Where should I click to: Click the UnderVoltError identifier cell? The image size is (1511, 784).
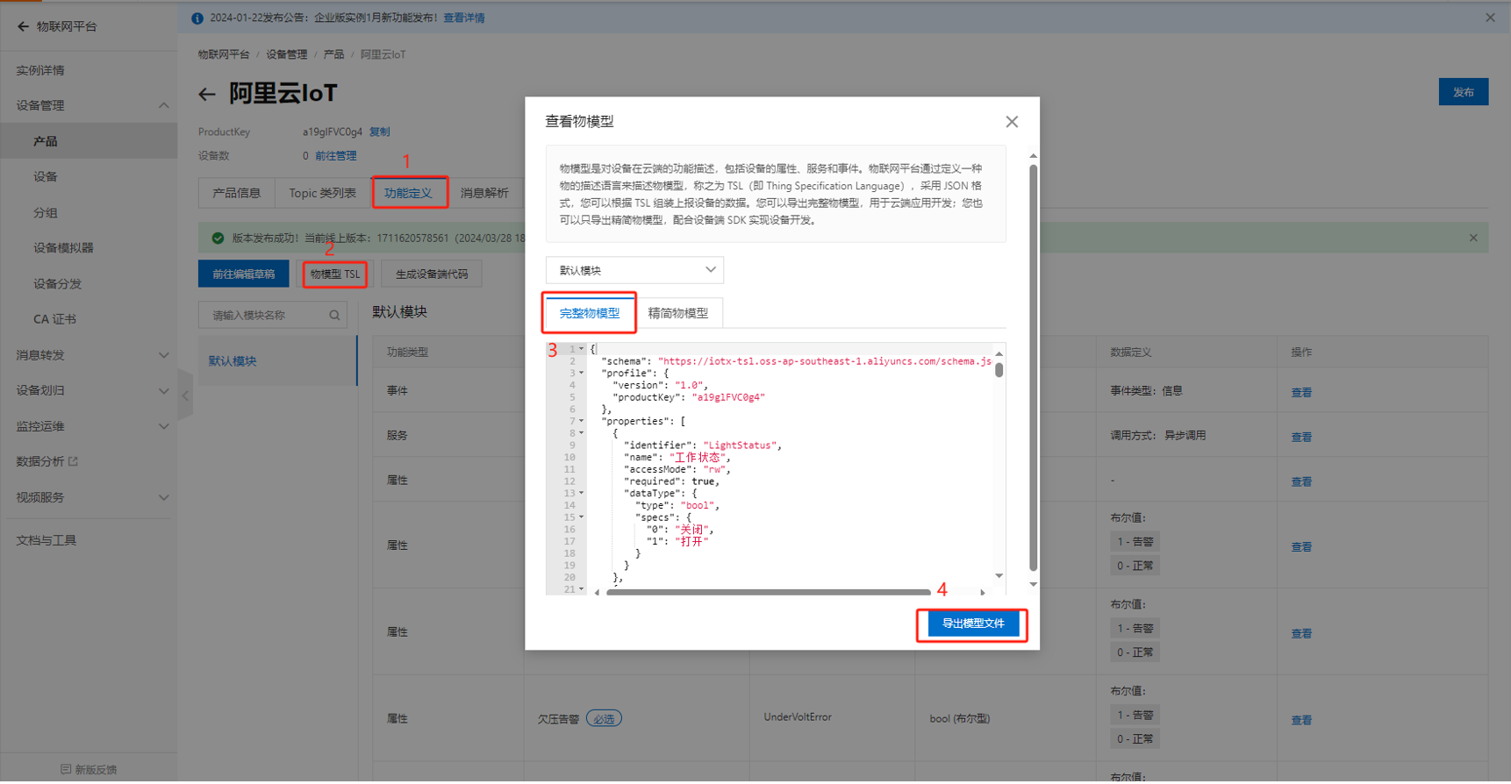pyautogui.click(x=798, y=717)
